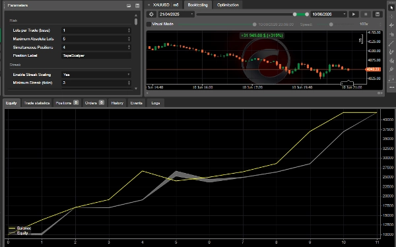Click Parameters panel load preset icon

(x=129, y=5)
